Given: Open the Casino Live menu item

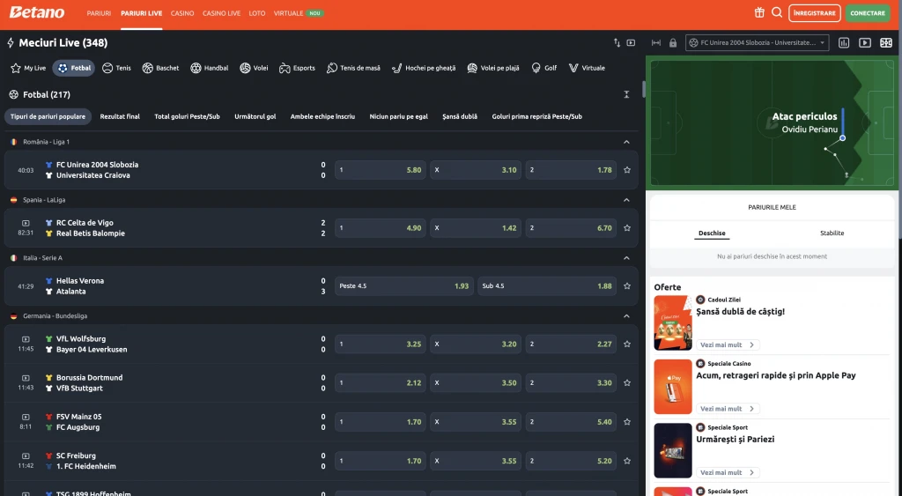Looking at the screenshot, I should click(221, 13).
